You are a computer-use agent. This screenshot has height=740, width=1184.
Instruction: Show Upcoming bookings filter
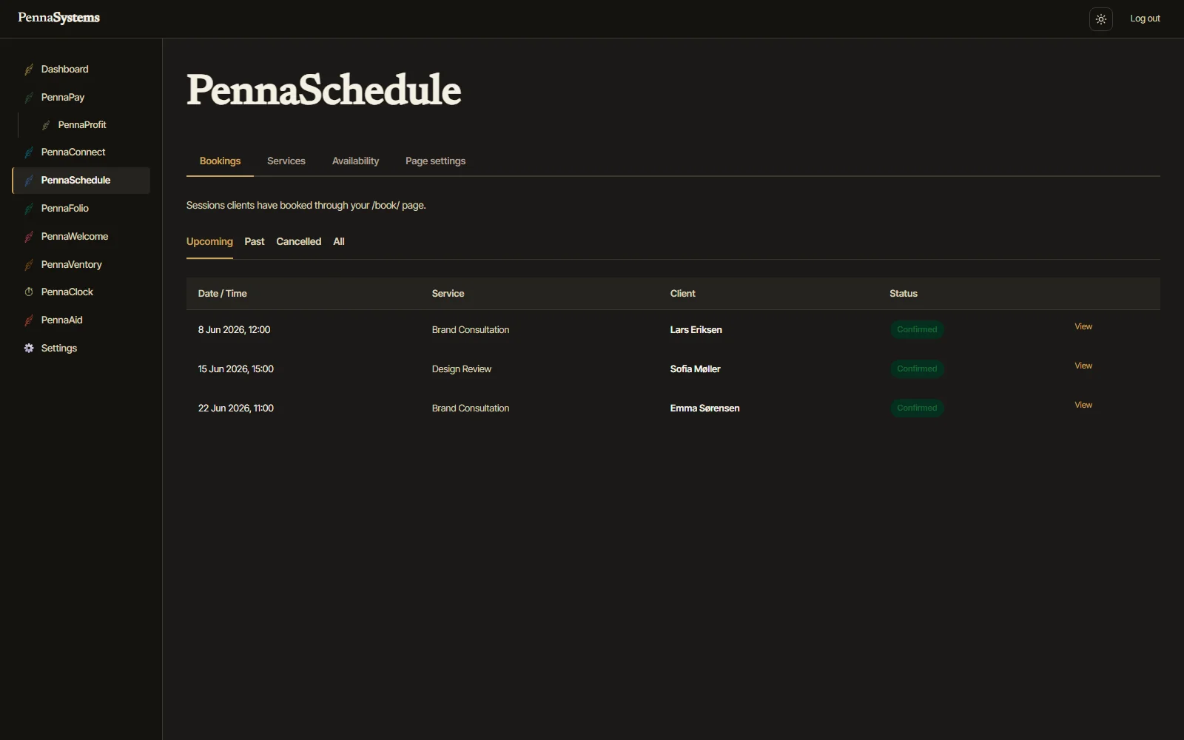pos(209,242)
